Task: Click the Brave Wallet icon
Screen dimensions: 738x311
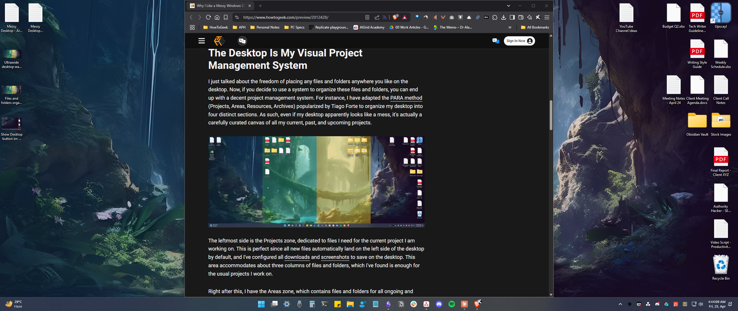Action: 521,17
